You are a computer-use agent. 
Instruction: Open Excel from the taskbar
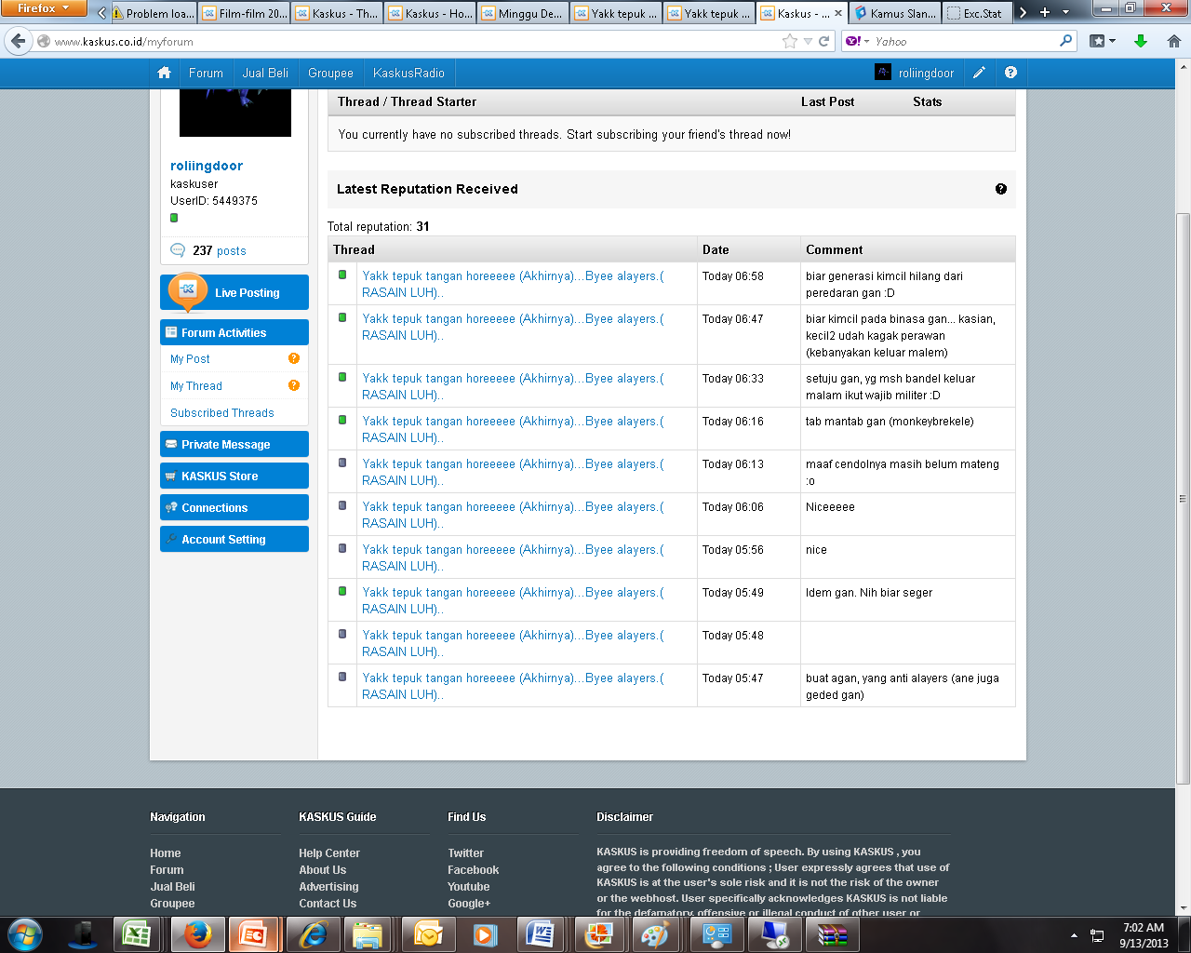138,934
